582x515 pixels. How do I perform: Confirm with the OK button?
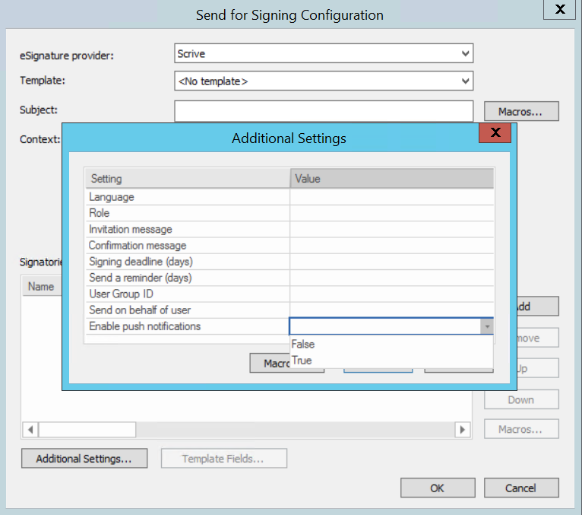(438, 488)
